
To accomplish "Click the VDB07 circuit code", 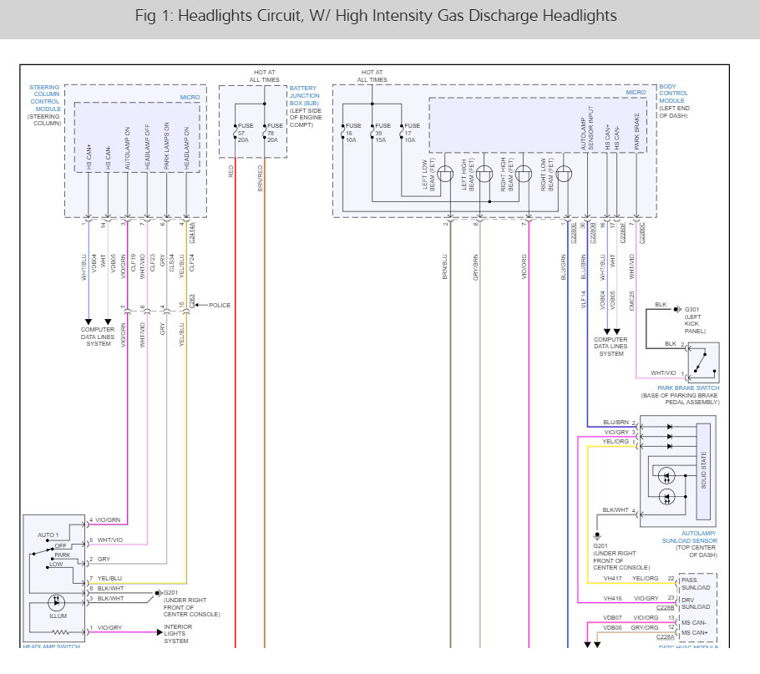I will [613, 618].
